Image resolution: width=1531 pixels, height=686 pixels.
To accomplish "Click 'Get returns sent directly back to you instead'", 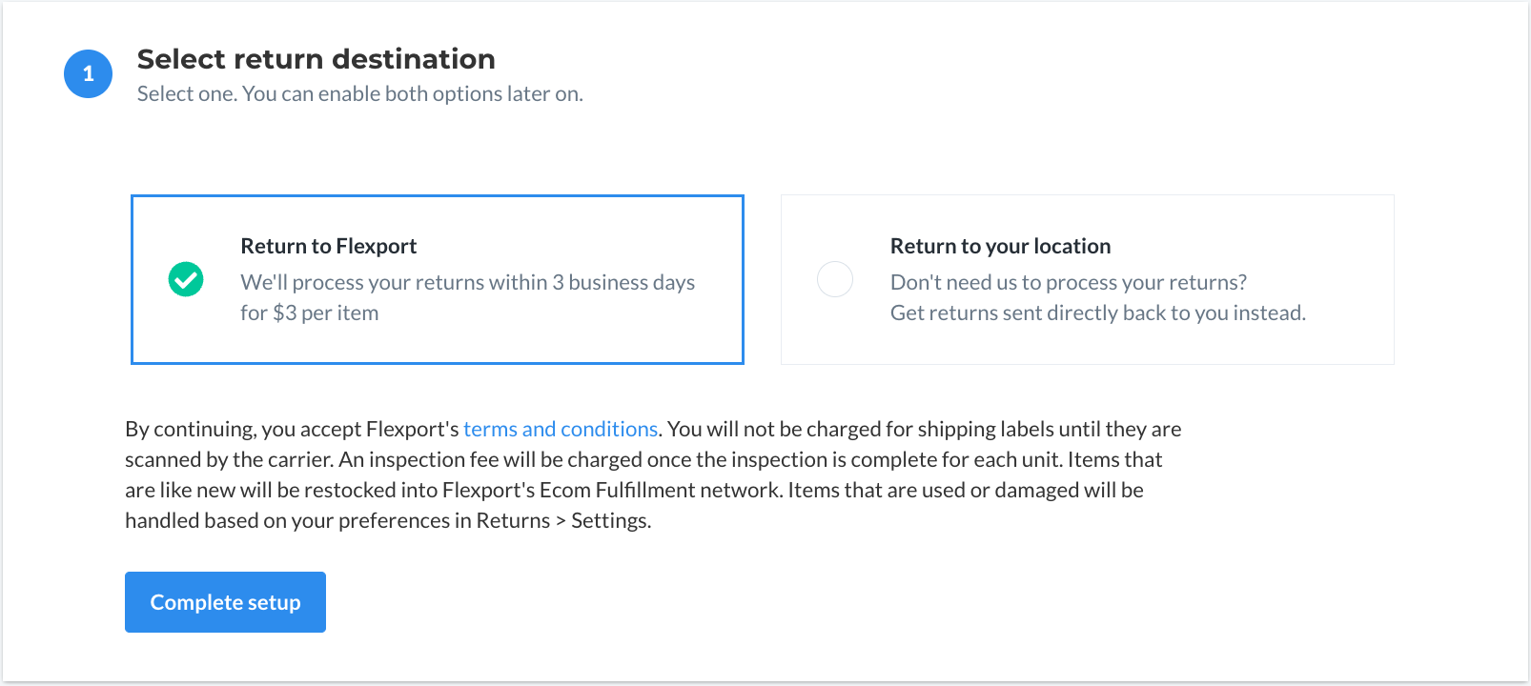I will point(1097,313).
